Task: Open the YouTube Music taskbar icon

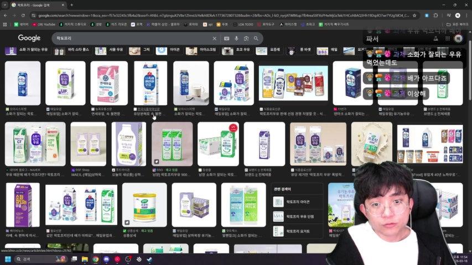Action: 117,259
